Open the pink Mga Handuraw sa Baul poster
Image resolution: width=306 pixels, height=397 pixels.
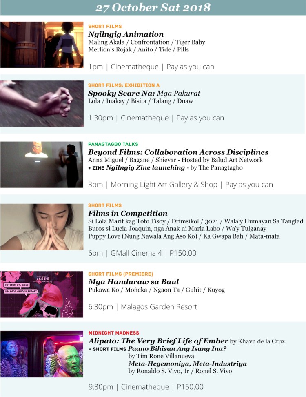point(42,294)
